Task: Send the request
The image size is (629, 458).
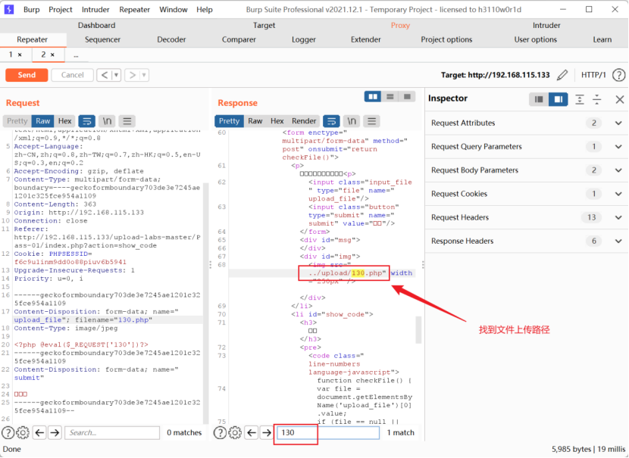Action: point(27,75)
